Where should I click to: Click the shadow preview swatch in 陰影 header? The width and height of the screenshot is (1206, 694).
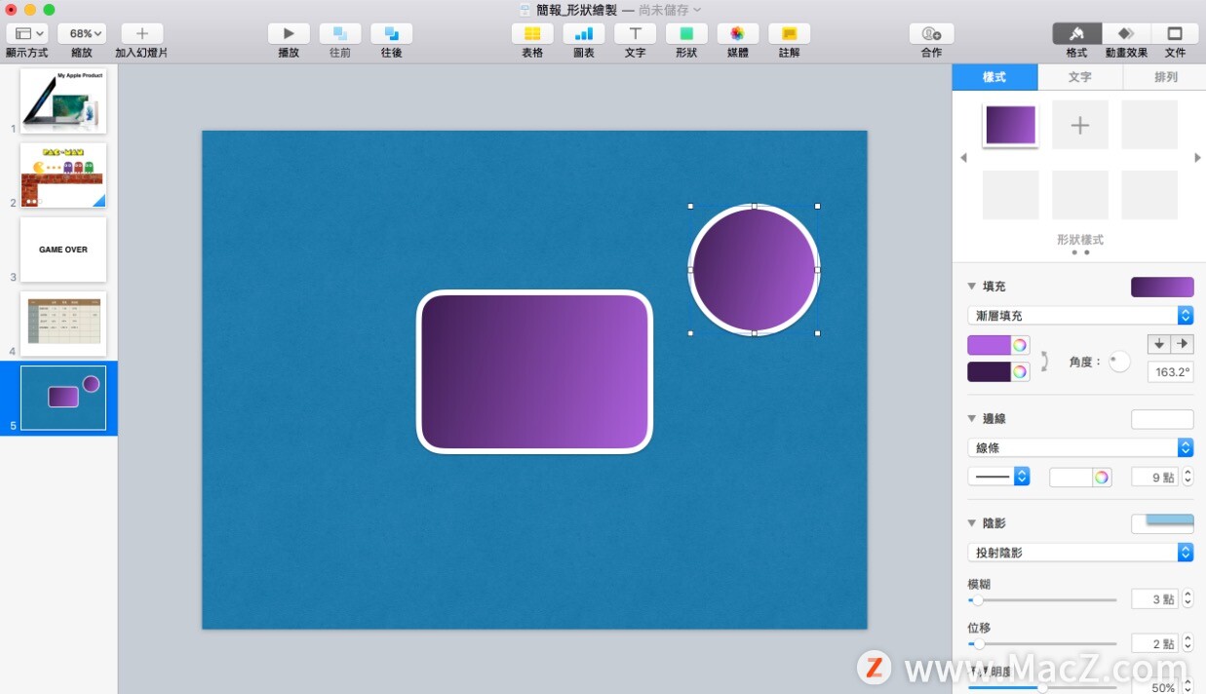(1162, 523)
